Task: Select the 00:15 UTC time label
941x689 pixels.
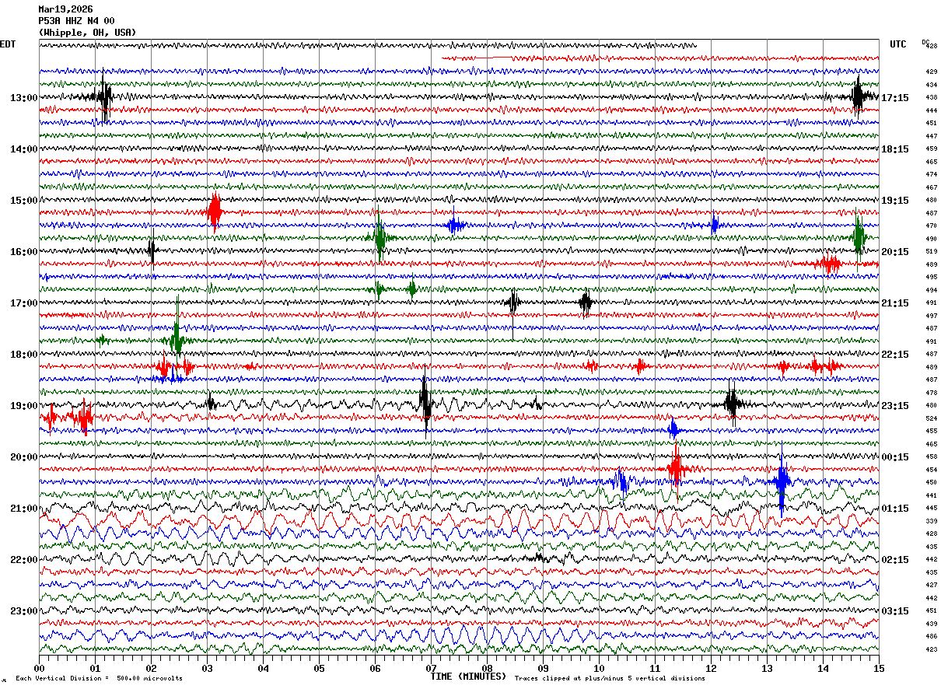Action: (895, 457)
